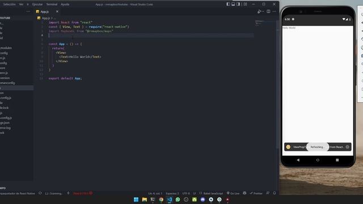Image resolution: width=363 pixels, height=204 pixels.
Task: Click Ln 4, col 1 cursor position
Action: tap(155, 193)
